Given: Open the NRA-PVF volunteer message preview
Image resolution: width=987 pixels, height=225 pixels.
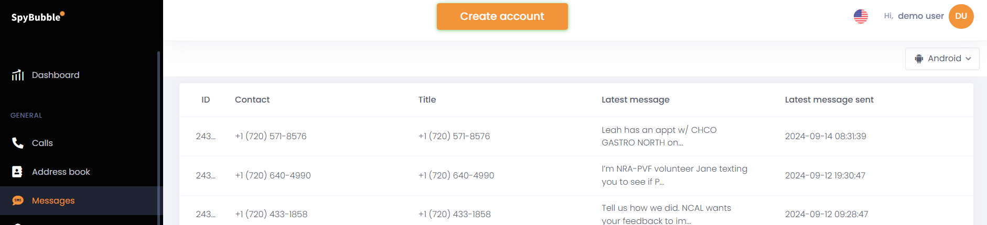Looking at the screenshot, I should click(x=674, y=175).
